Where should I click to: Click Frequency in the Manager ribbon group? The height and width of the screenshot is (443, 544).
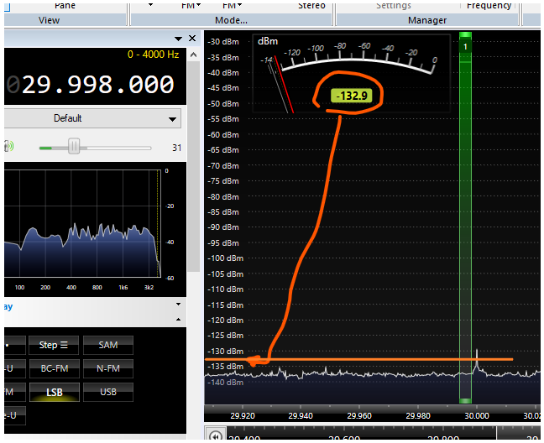point(489,6)
